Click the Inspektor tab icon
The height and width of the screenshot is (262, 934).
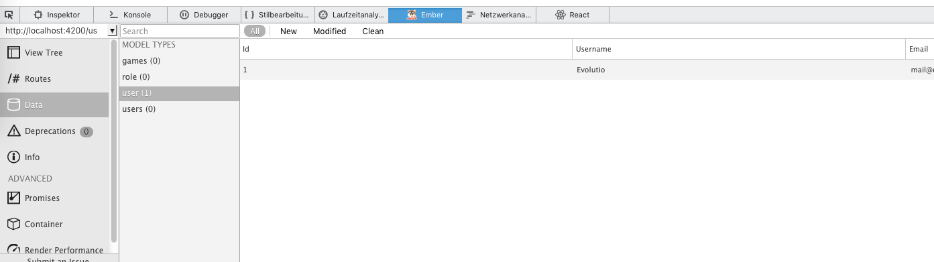tap(38, 15)
